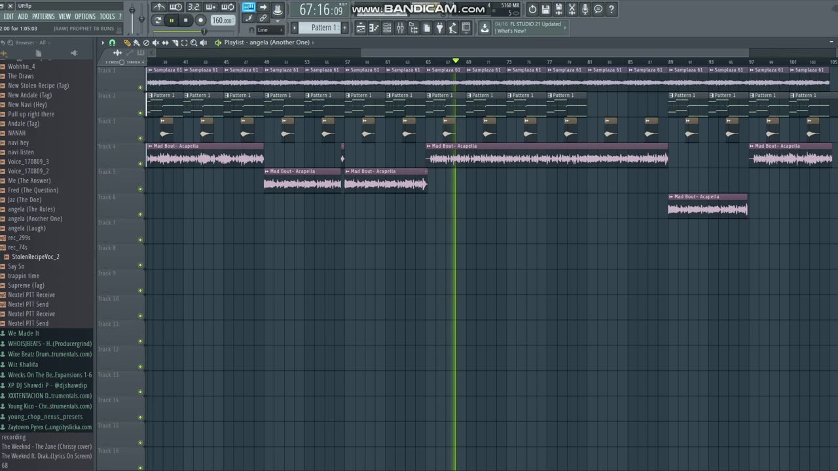Open the Piano roll window from toolbar
Screen dimensions: 838x471
click(x=374, y=27)
